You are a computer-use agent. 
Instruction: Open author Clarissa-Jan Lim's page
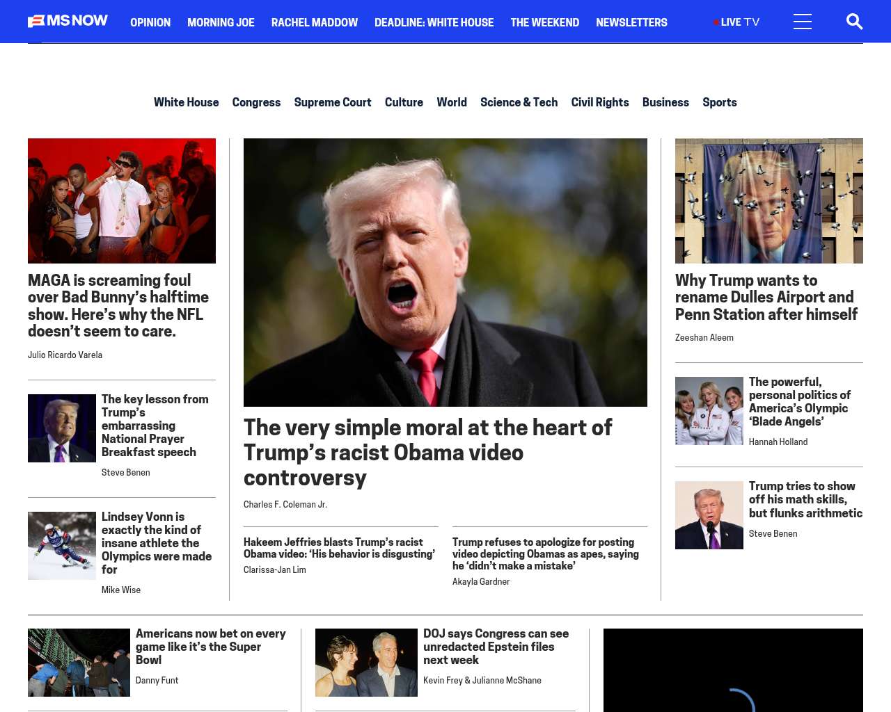tap(275, 569)
